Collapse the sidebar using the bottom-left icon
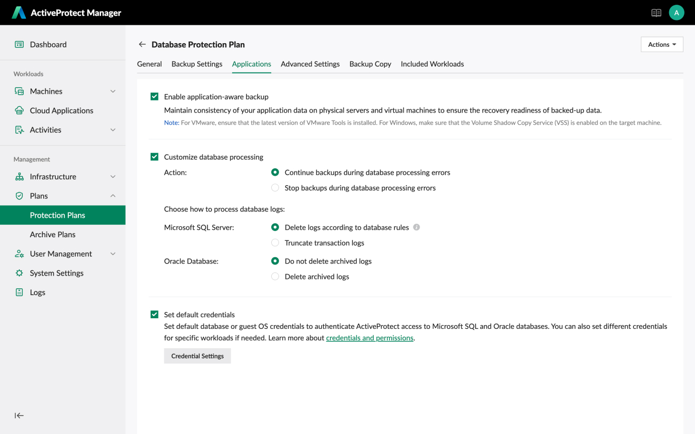 pyautogui.click(x=19, y=416)
